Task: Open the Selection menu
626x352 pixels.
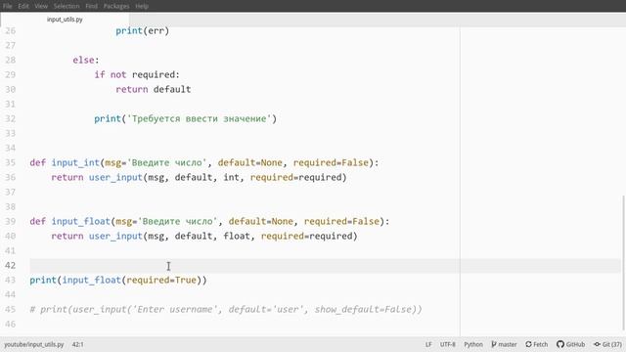Action: (67, 6)
